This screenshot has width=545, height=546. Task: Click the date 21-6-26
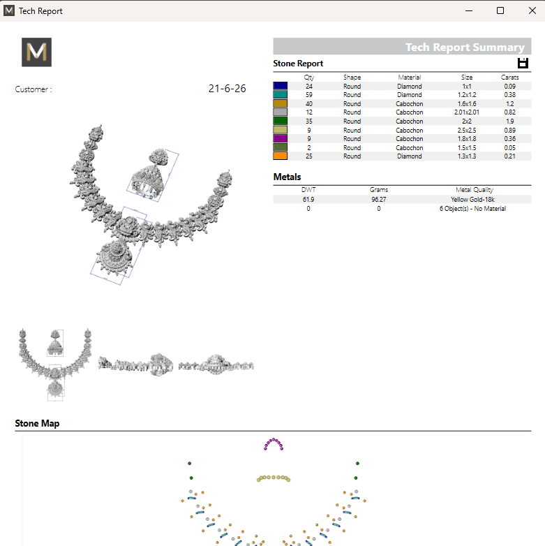[x=227, y=89]
